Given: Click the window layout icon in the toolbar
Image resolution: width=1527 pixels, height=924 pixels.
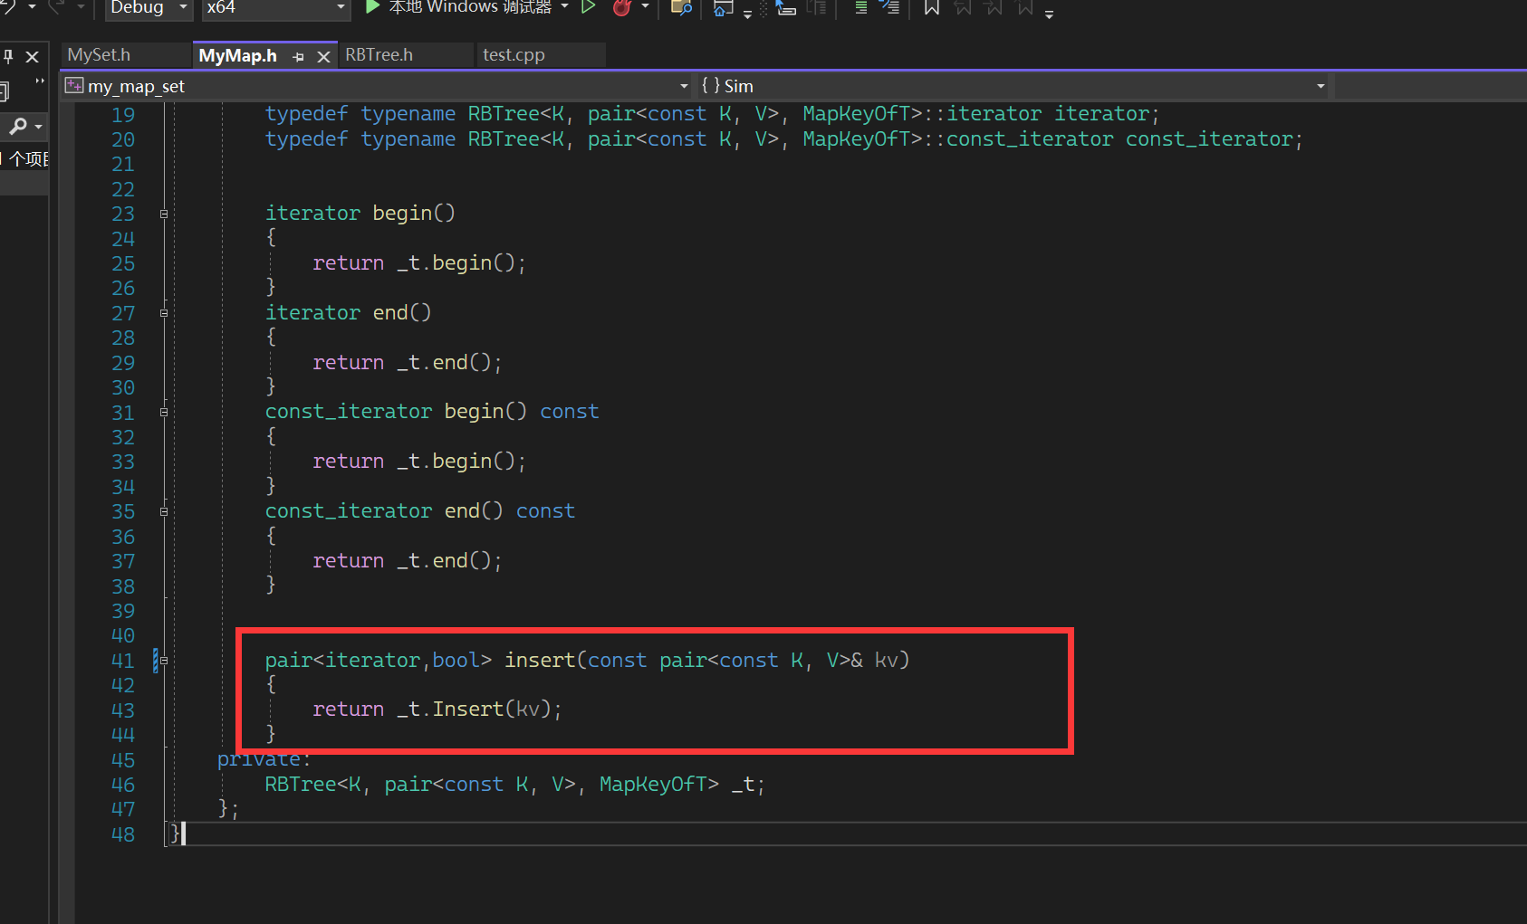Looking at the screenshot, I should [x=723, y=8].
